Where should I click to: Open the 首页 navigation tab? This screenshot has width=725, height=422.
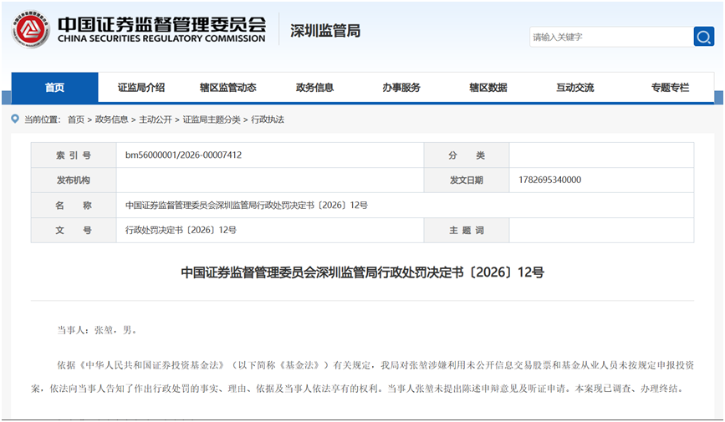point(54,88)
